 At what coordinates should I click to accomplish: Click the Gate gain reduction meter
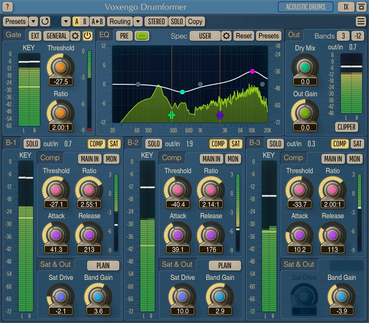(89, 90)
